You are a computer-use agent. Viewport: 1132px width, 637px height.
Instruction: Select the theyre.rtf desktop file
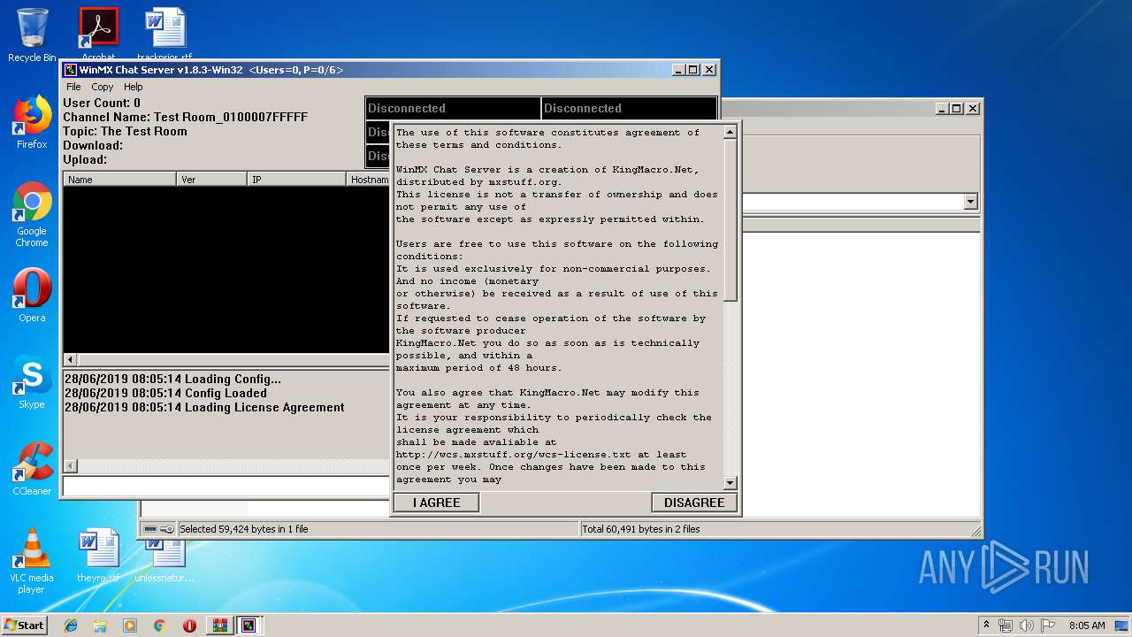[98, 556]
